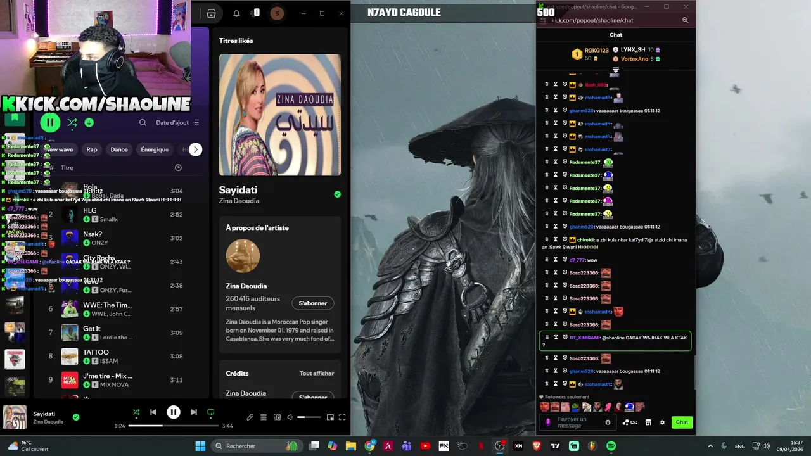Select the Dance genre filter

pos(119,149)
